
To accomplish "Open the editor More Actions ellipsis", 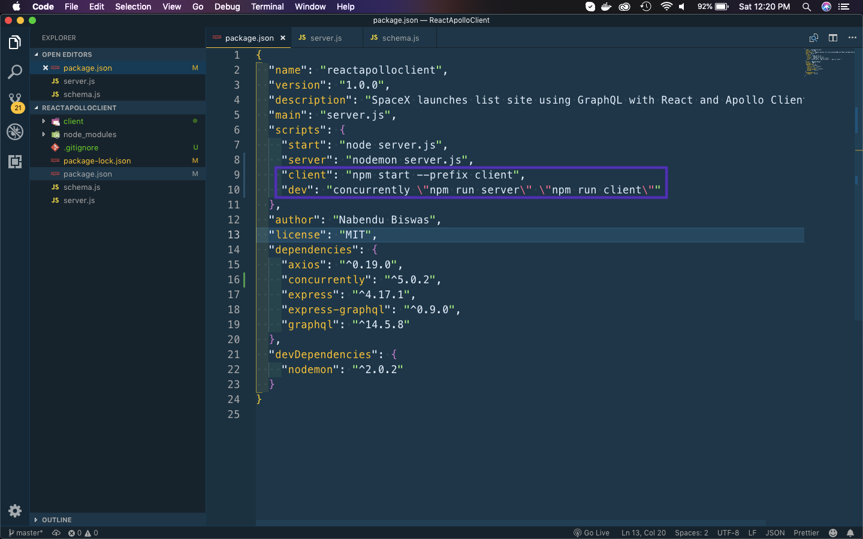I will (852, 38).
